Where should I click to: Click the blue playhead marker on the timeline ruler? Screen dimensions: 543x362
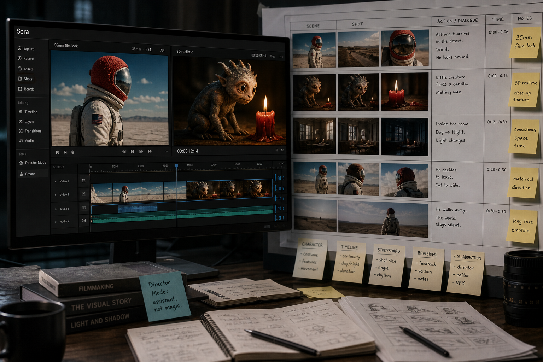click(x=176, y=166)
